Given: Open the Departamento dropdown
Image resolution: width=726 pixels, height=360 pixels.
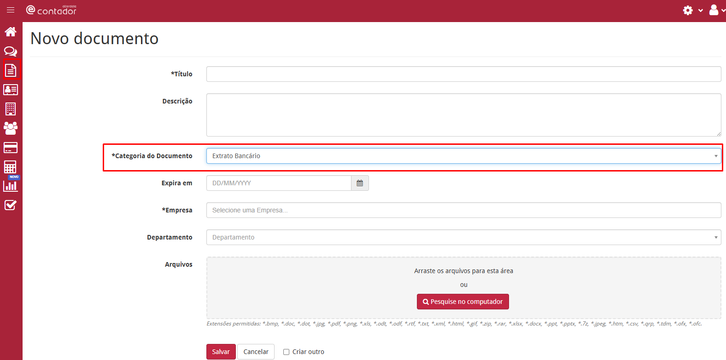Looking at the screenshot, I should tap(463, 237).
